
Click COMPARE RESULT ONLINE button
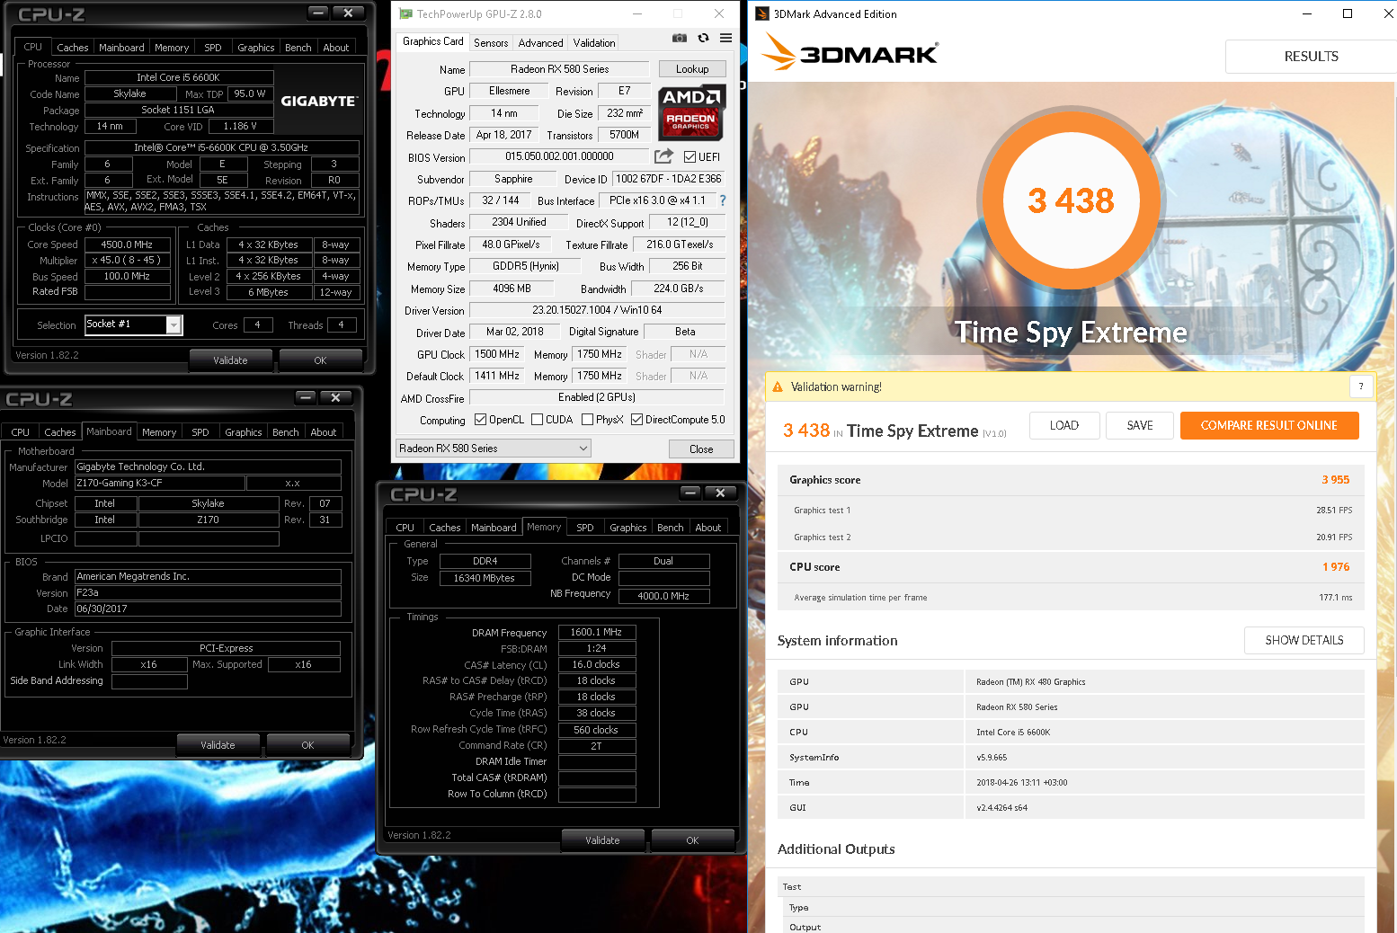[1269, 425]
